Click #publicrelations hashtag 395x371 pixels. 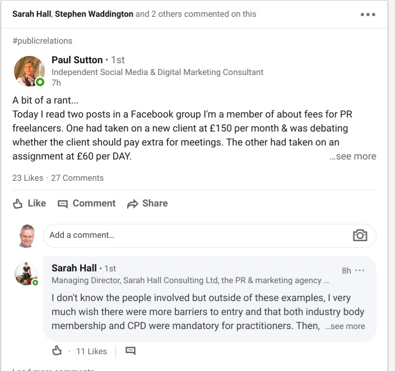[x=42, y=41]
